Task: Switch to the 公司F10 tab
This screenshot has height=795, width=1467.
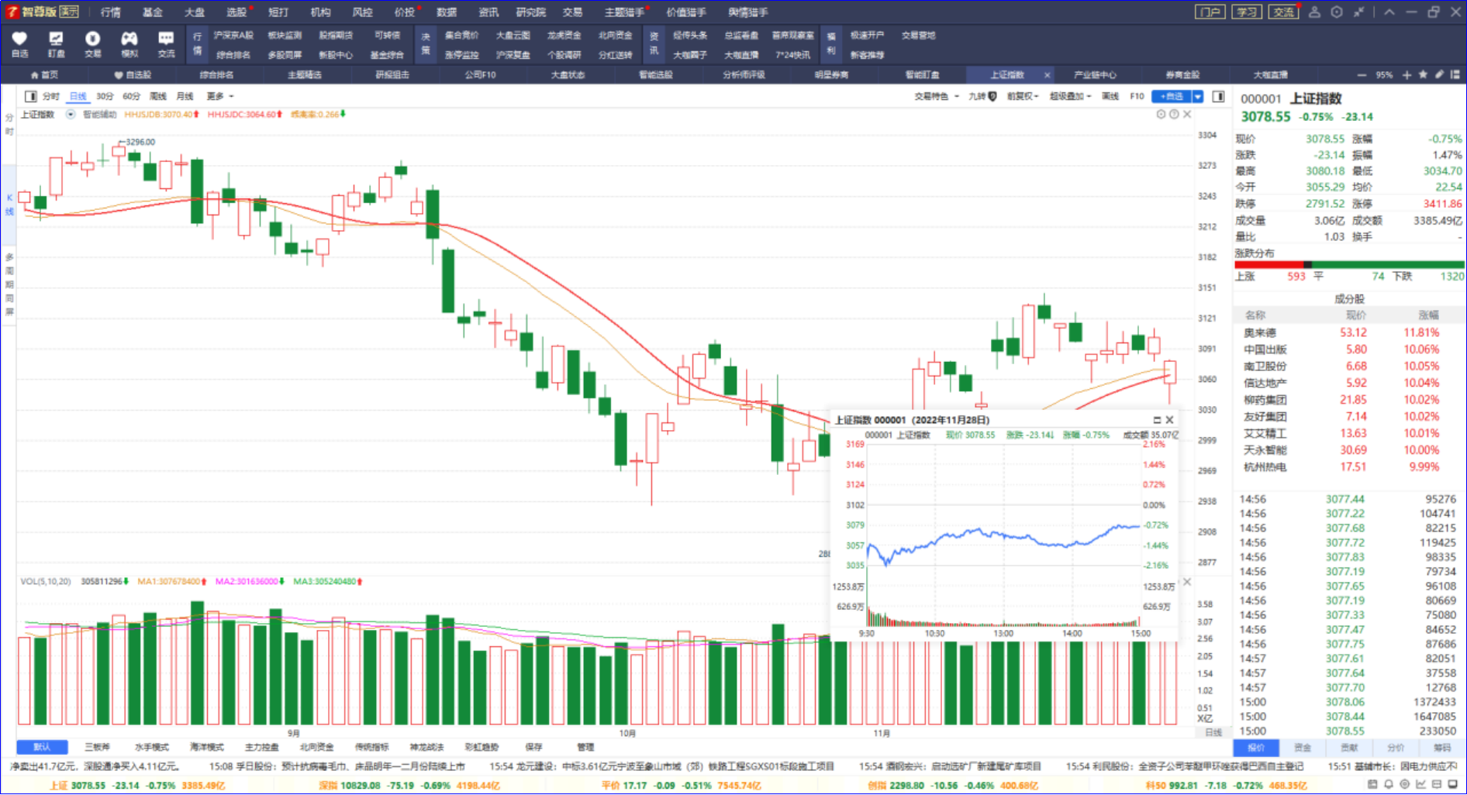Action: pos(480,75)
